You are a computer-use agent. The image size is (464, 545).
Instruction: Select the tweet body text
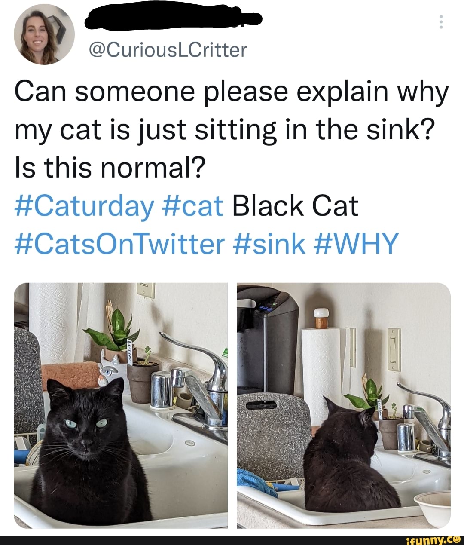click(x=215, y=127)
